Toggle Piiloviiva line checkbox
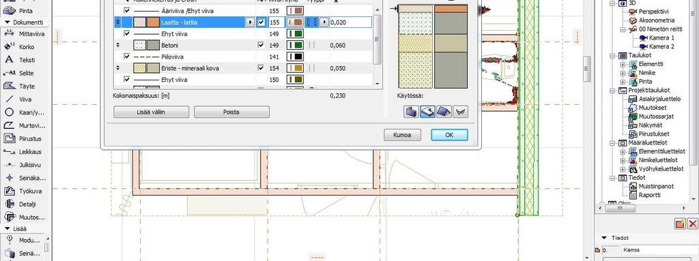The image size is (699, 261). (127, 57)
